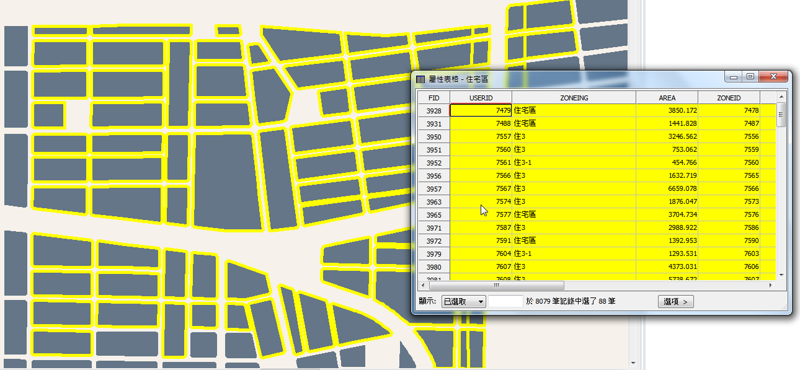800x370 pixels.
Task: Click the USERID cell 7479
Action: coord(481,110)
